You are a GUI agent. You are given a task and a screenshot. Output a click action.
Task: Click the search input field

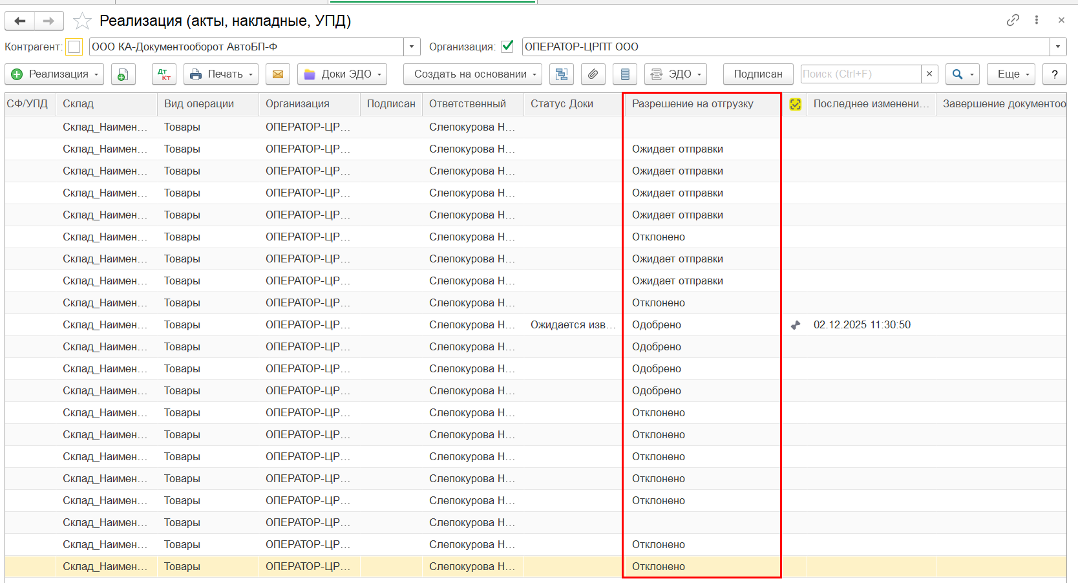click(860, 74)
